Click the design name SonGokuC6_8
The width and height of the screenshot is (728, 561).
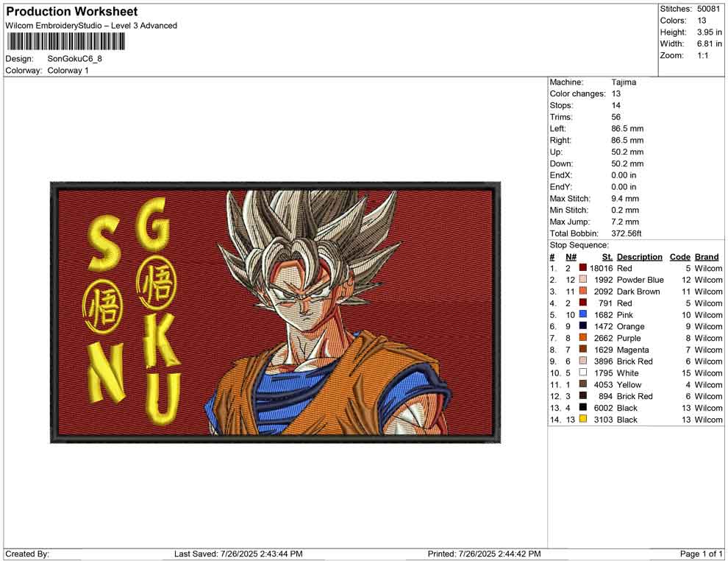point(75,59)
